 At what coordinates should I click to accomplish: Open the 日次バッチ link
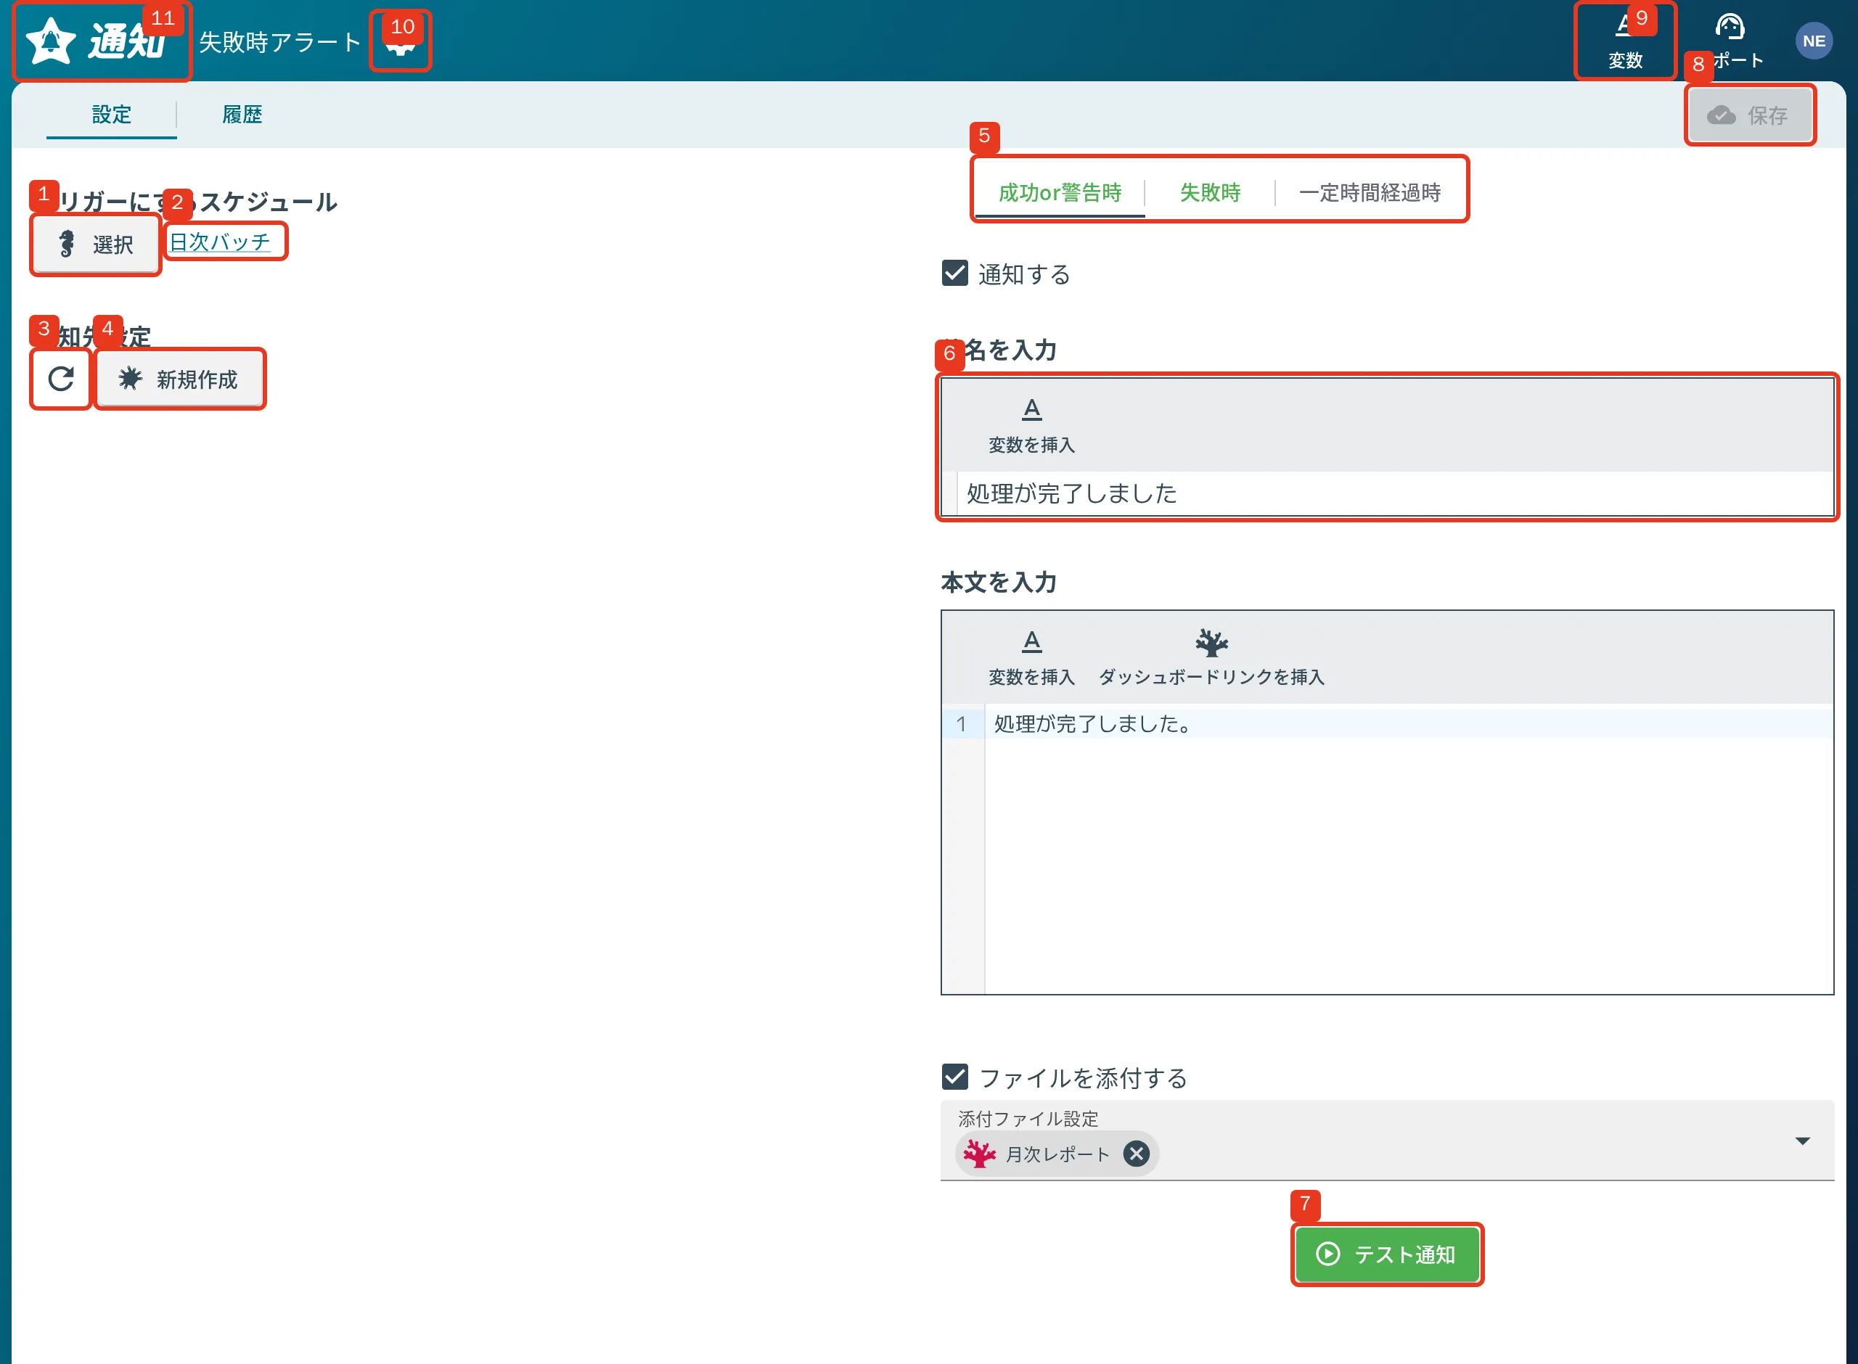[220, 242]
